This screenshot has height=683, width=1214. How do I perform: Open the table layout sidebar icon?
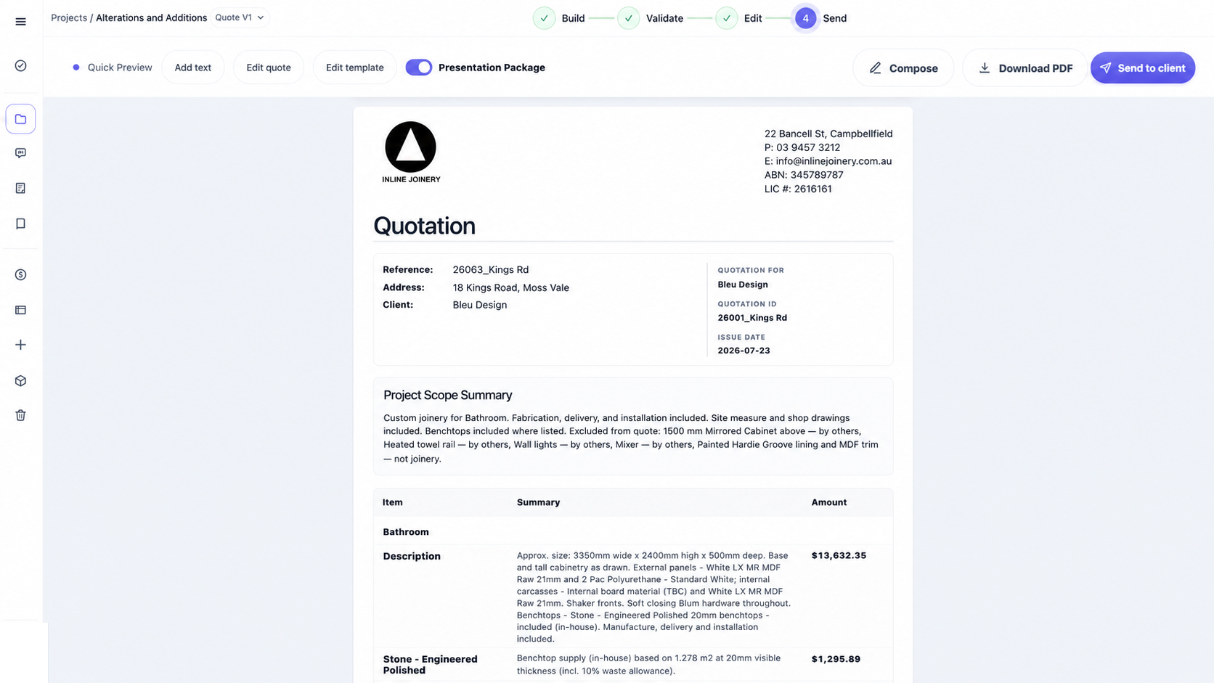20,310
